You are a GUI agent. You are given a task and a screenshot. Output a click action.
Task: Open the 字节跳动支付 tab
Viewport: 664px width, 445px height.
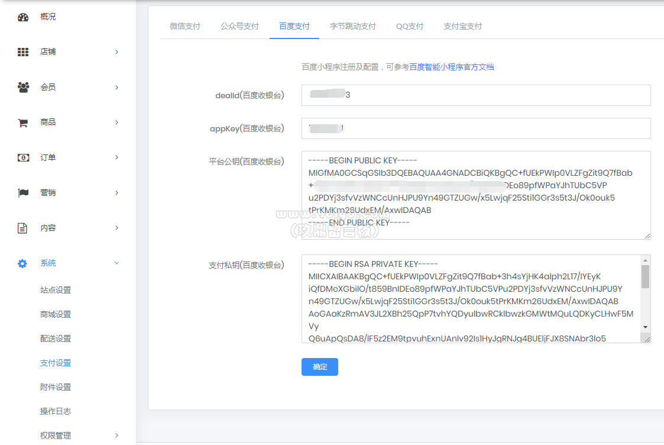click(353, 26)
